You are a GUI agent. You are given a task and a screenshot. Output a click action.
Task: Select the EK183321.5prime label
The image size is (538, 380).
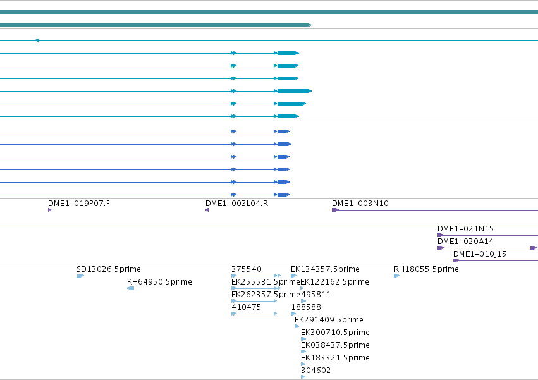[x=335, y=358]
